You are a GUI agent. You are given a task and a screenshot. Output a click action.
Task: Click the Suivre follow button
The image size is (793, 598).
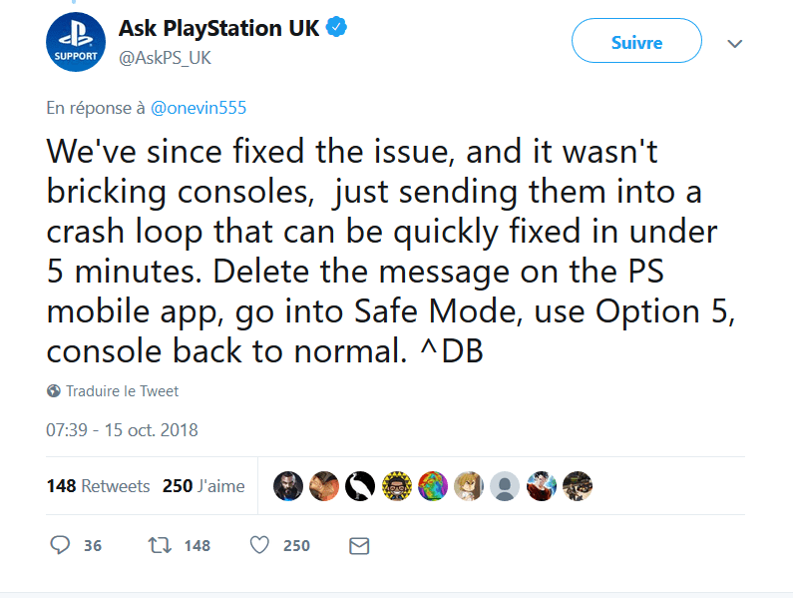636,41
